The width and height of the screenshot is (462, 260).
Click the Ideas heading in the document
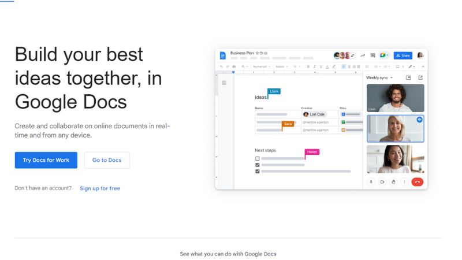260,97
